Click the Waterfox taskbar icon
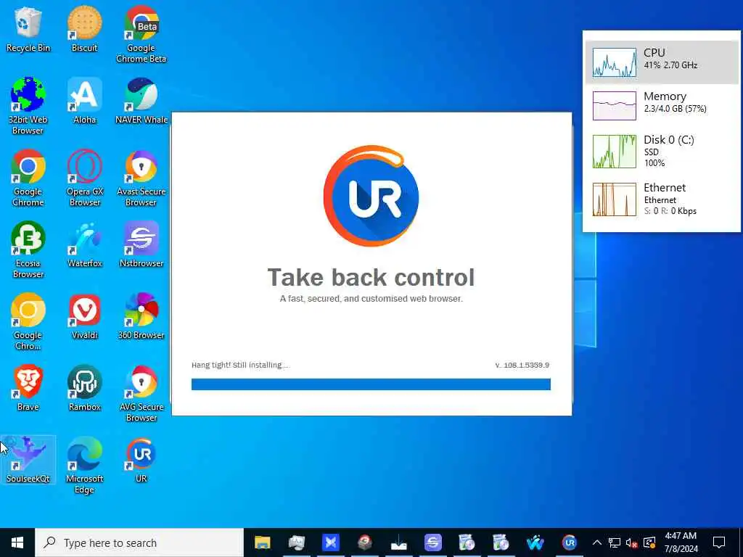The height and width of the screenshot is (557, 743). (535, 542)
